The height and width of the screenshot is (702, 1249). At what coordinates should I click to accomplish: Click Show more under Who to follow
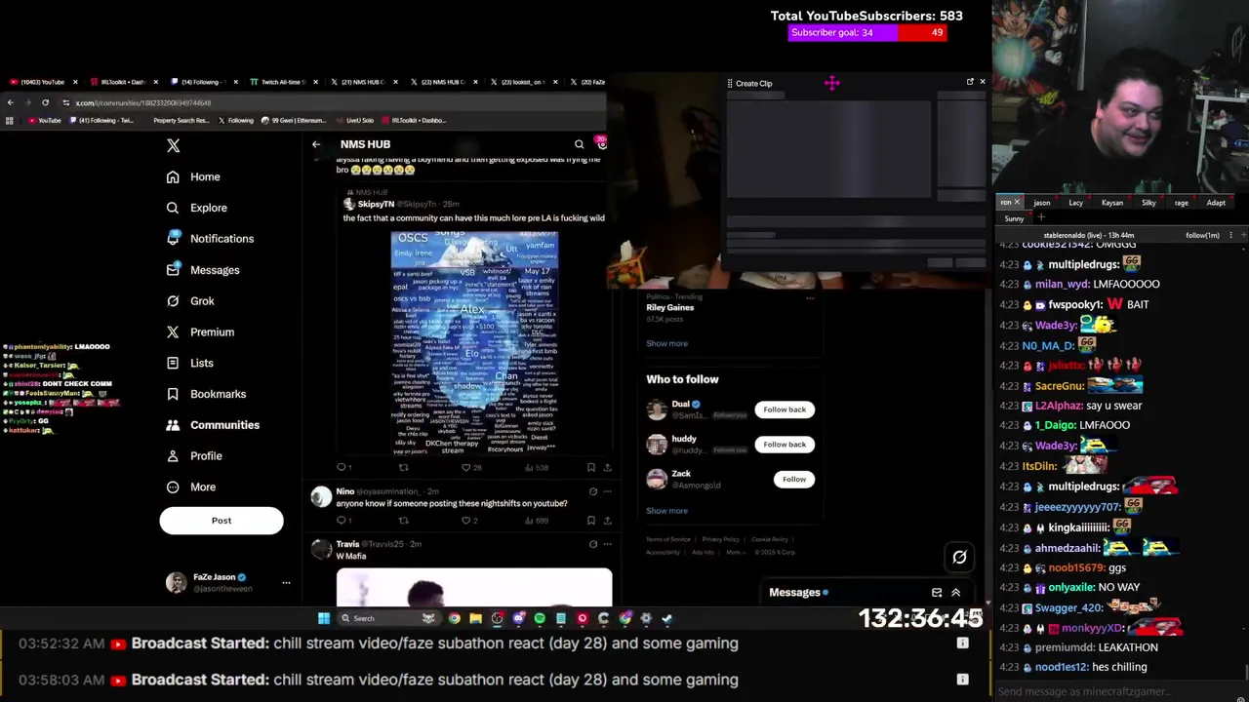[666, 511]
